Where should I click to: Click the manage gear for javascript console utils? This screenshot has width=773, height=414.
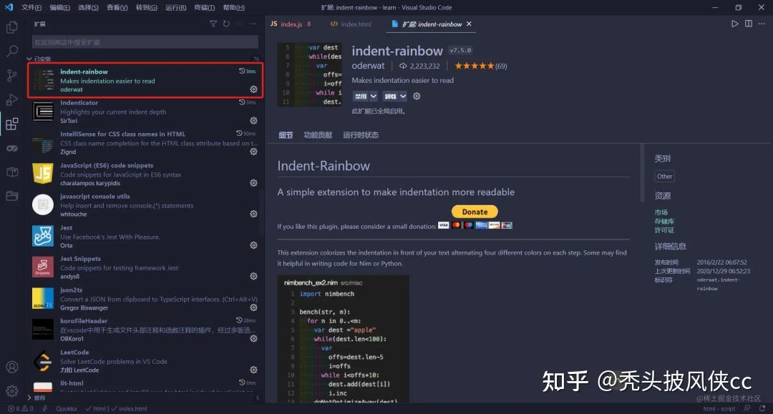(x=253, y=214)
